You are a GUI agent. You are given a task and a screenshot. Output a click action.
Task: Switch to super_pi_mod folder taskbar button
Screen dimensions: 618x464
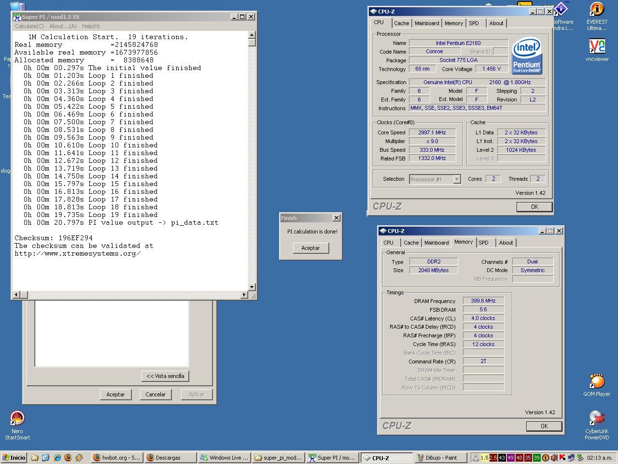279,458
